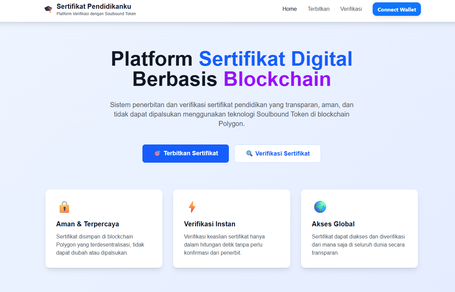Open the Terbitkan navigation item
This screenshot has height=292, width=455.
318,9
